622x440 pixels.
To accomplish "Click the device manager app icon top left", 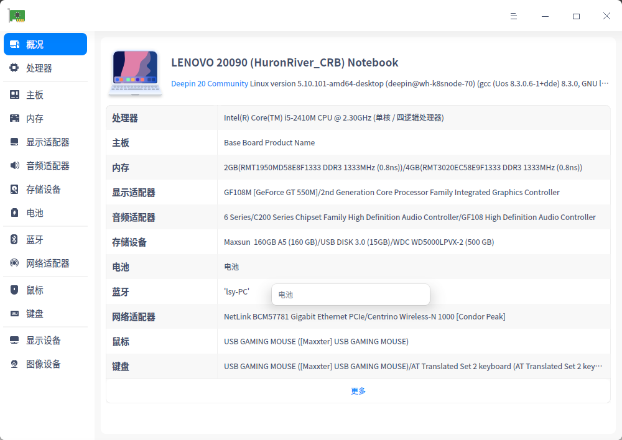I will click(x=16, y=15).
